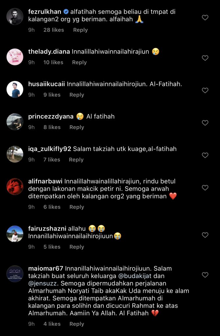View the 28 likes on fezrulkhan's comment
Viewport: 220px width, 336px height.
click(x=53, y=30)
